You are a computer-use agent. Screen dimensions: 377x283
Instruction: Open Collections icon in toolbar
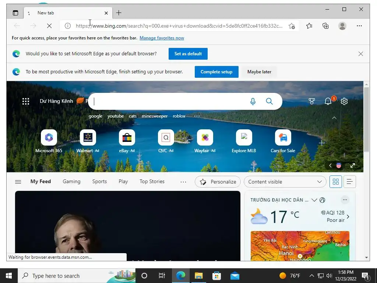(325, 26)
